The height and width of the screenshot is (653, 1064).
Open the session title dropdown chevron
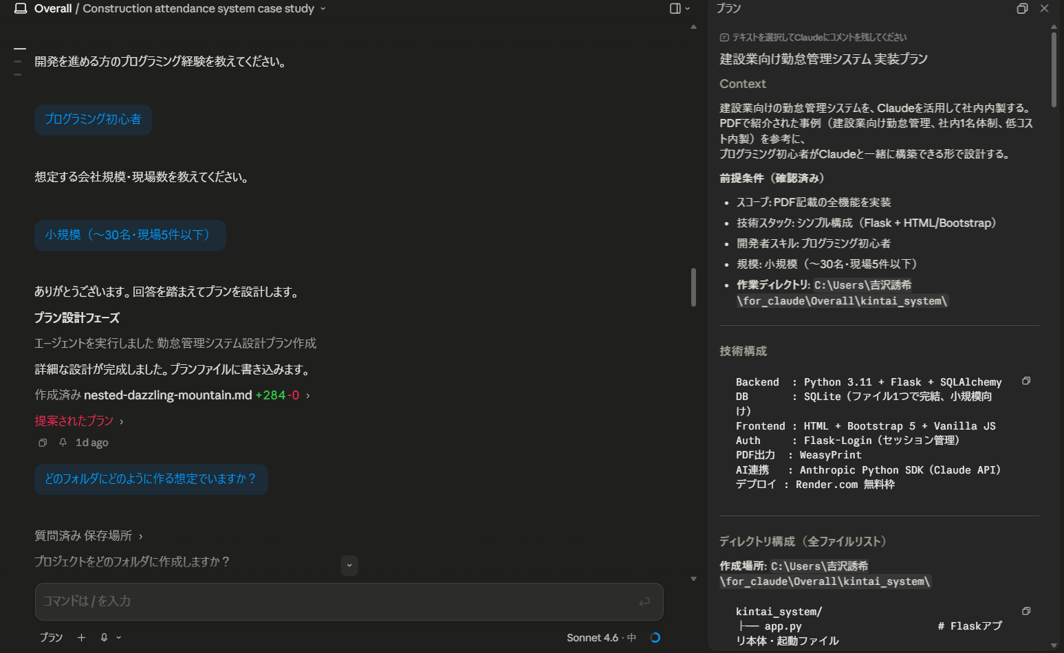coord(323,9)
